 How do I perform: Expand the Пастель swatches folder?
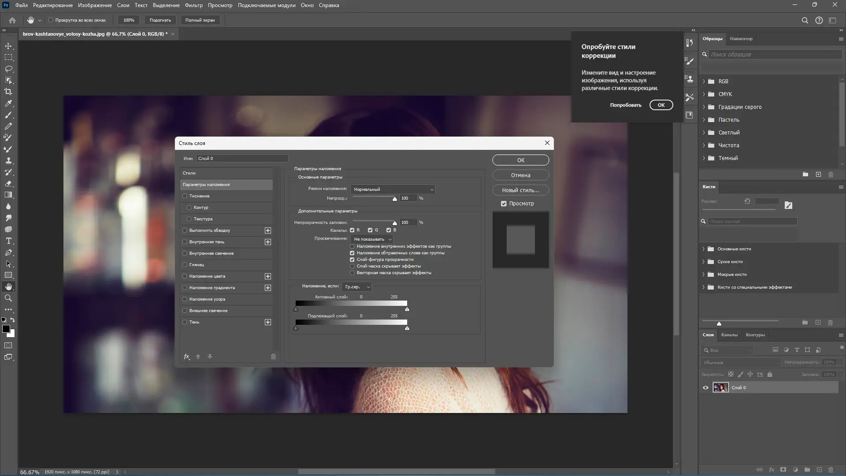[704, 120]
